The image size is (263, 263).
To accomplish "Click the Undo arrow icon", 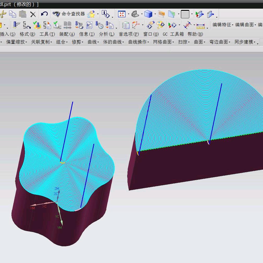I will pyautogui.click(x=44, y=14).
